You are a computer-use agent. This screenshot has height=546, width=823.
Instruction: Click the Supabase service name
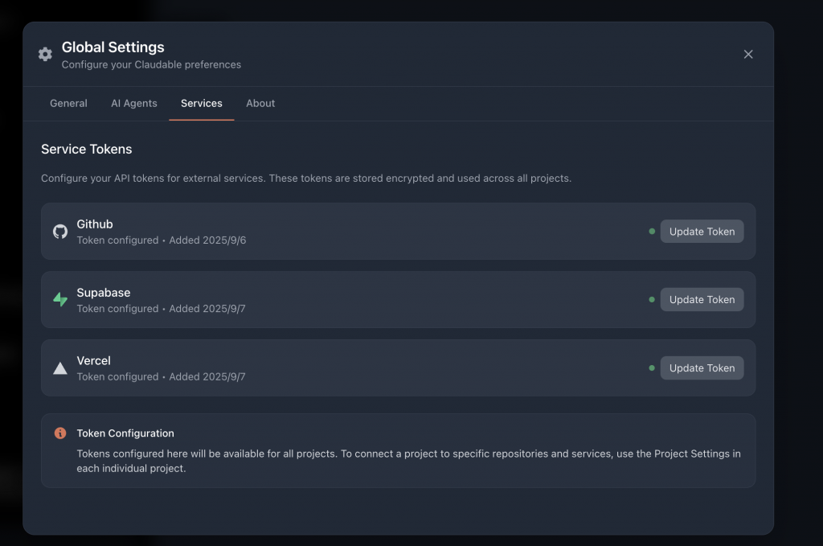point(104,293)
